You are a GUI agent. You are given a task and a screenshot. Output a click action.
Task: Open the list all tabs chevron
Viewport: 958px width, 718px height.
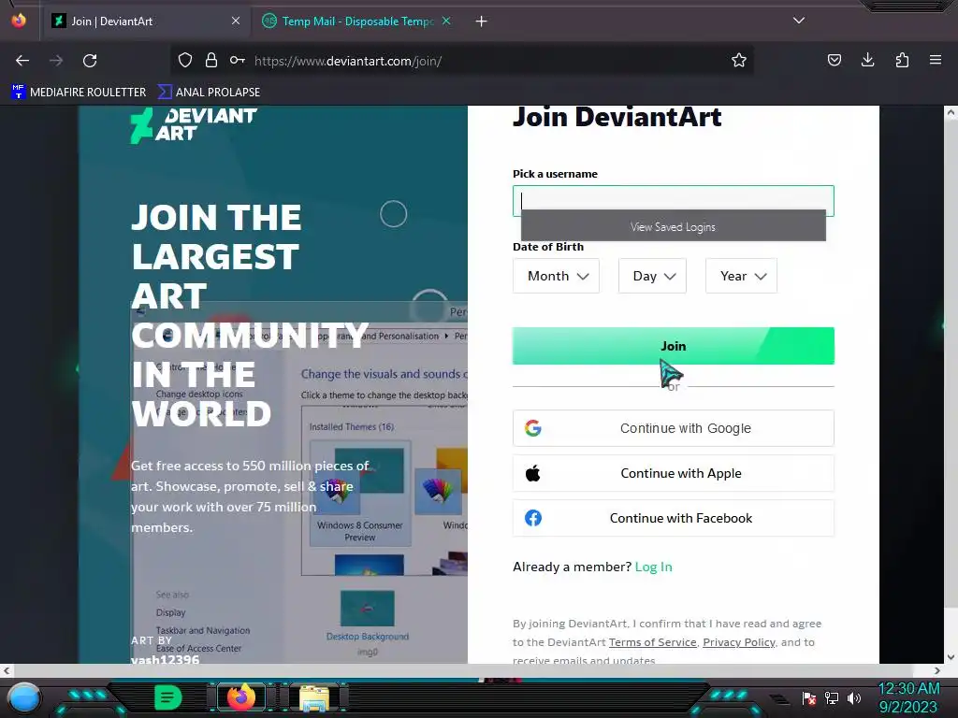[x=799, y=21]
